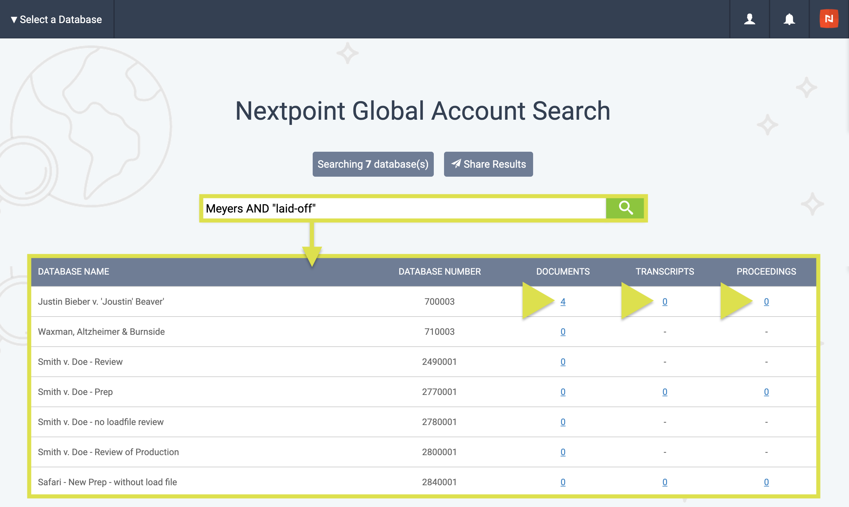Click database number 710003
The height and width of the screenshot is (507, 849).
tap(439, 332)
